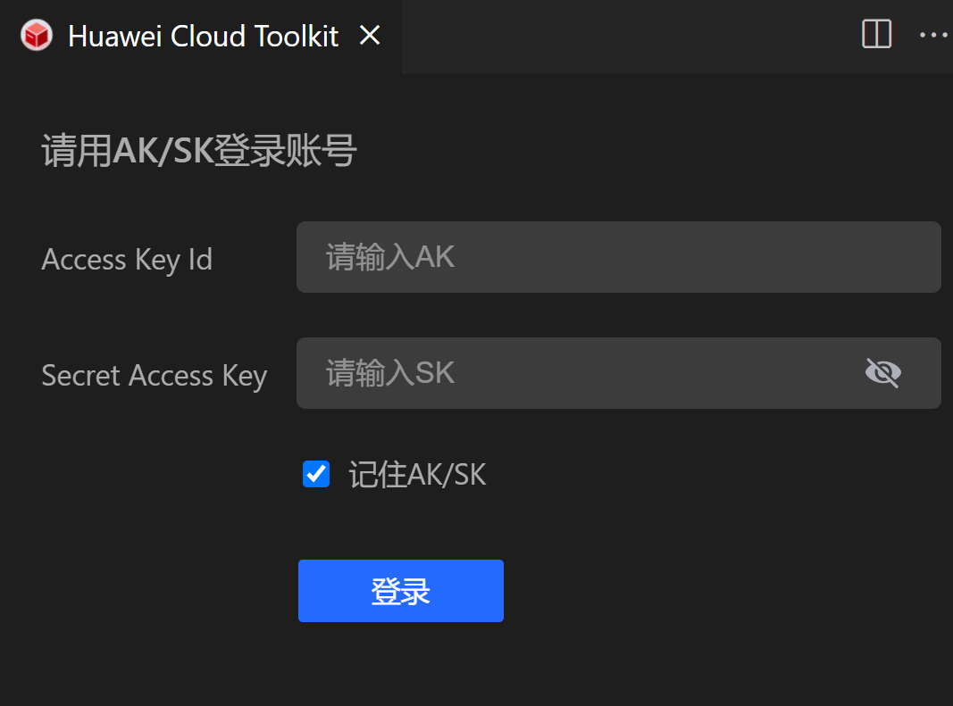Click the 请输入AK placeholder text

(x=390, y=257)
